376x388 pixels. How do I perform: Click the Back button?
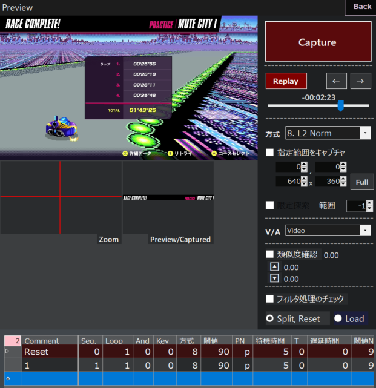pyautogui.click(x=361, y=7)
